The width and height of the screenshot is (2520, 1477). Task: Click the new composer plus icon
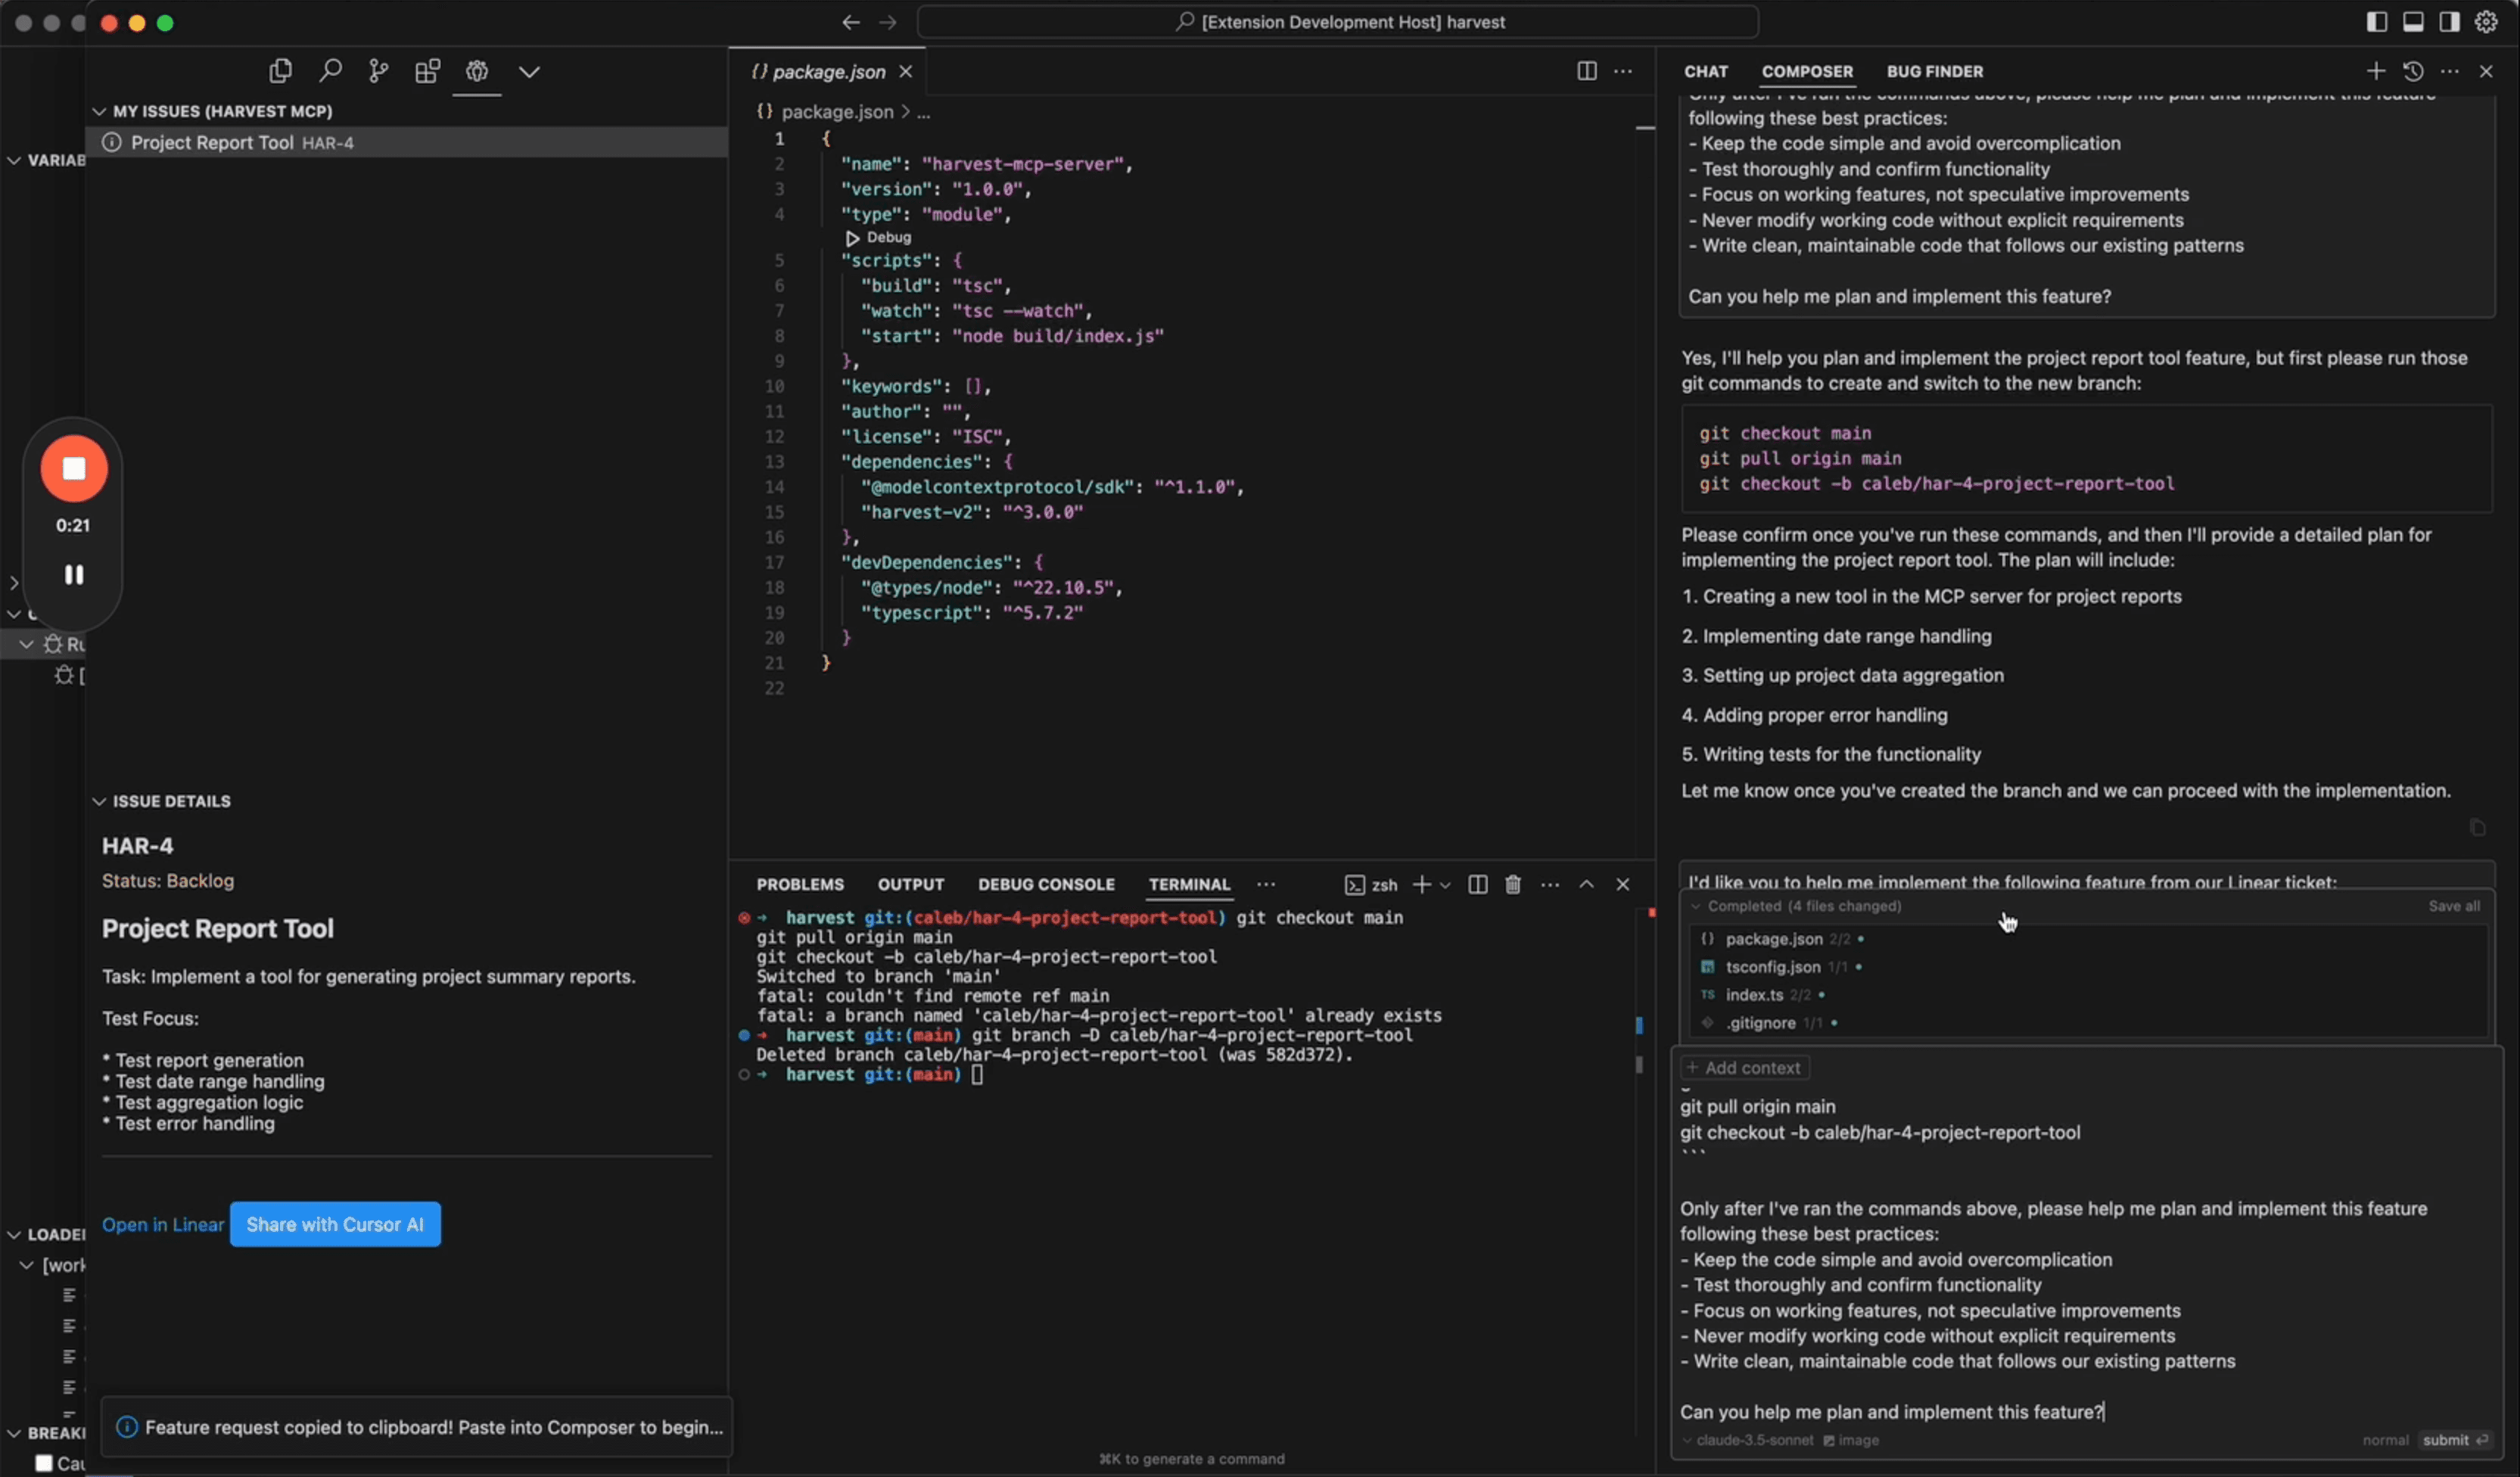pos(2376,71)
